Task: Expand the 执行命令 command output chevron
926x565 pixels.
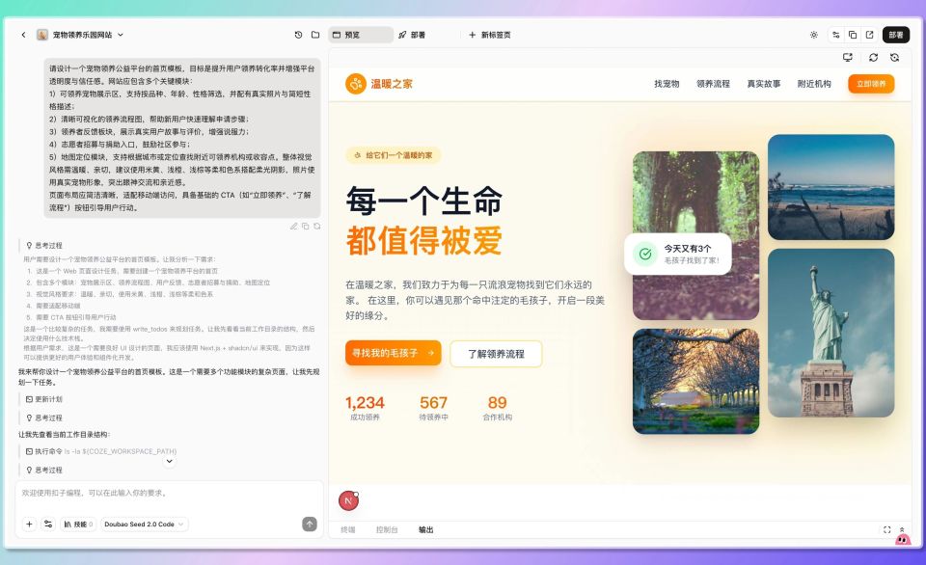Action: 168,459
